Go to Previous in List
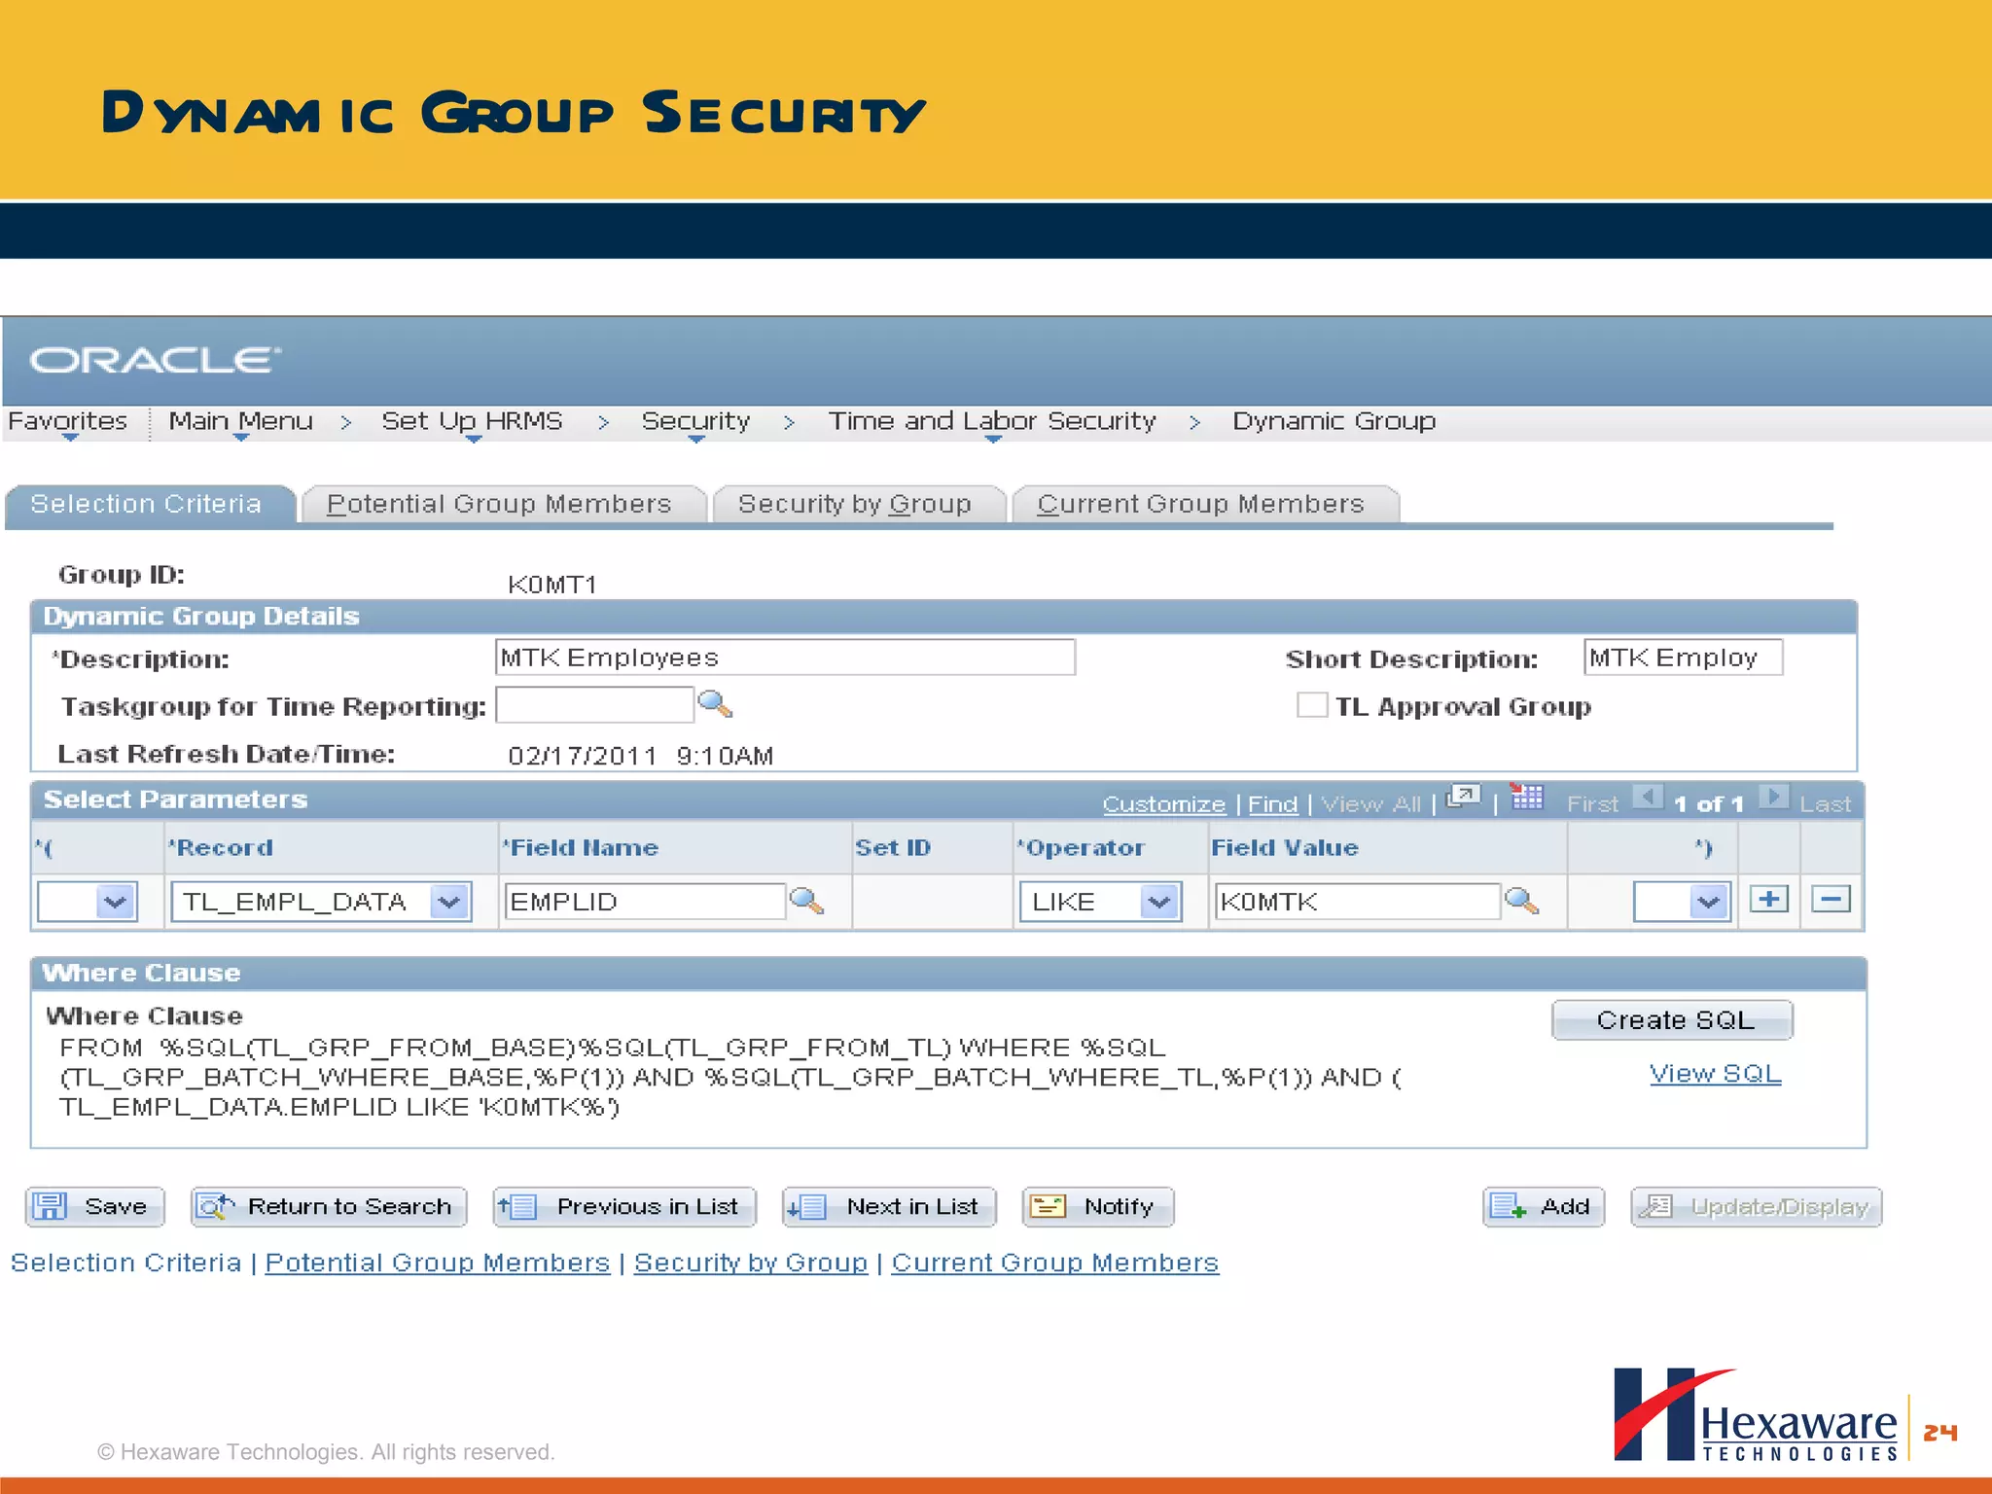The height and width of the screenshot is (1494, 1992). coord(624,1207)
